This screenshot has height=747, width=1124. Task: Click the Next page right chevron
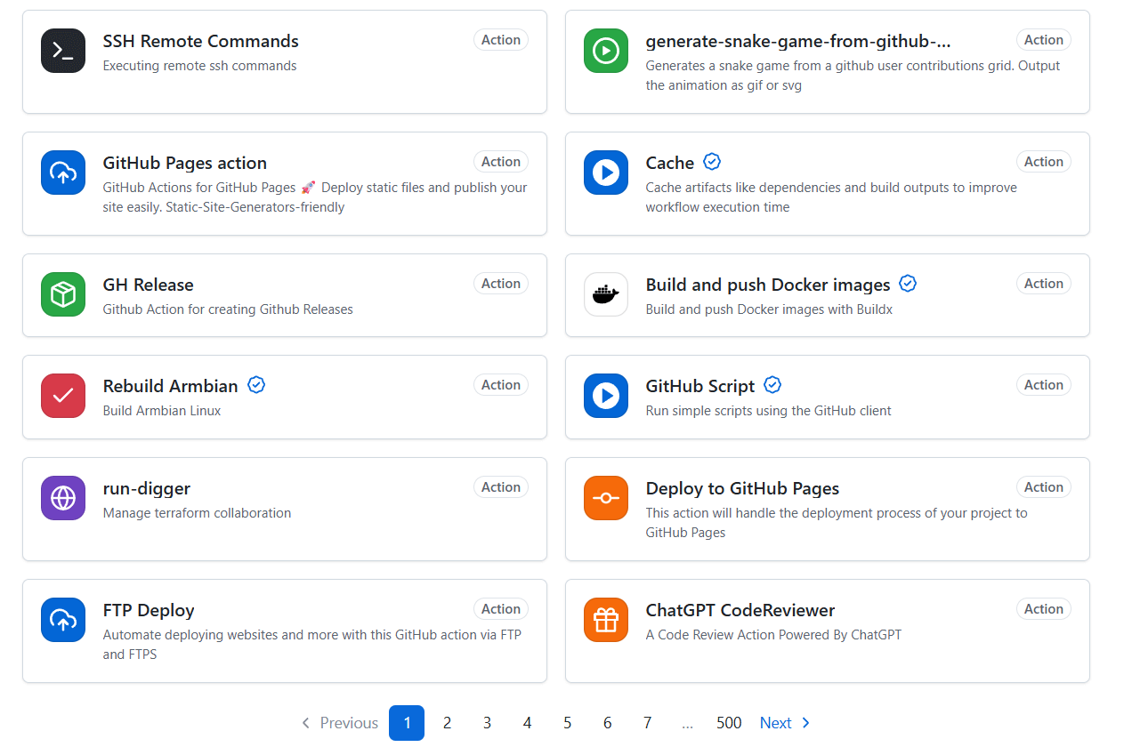coord(805,723)
